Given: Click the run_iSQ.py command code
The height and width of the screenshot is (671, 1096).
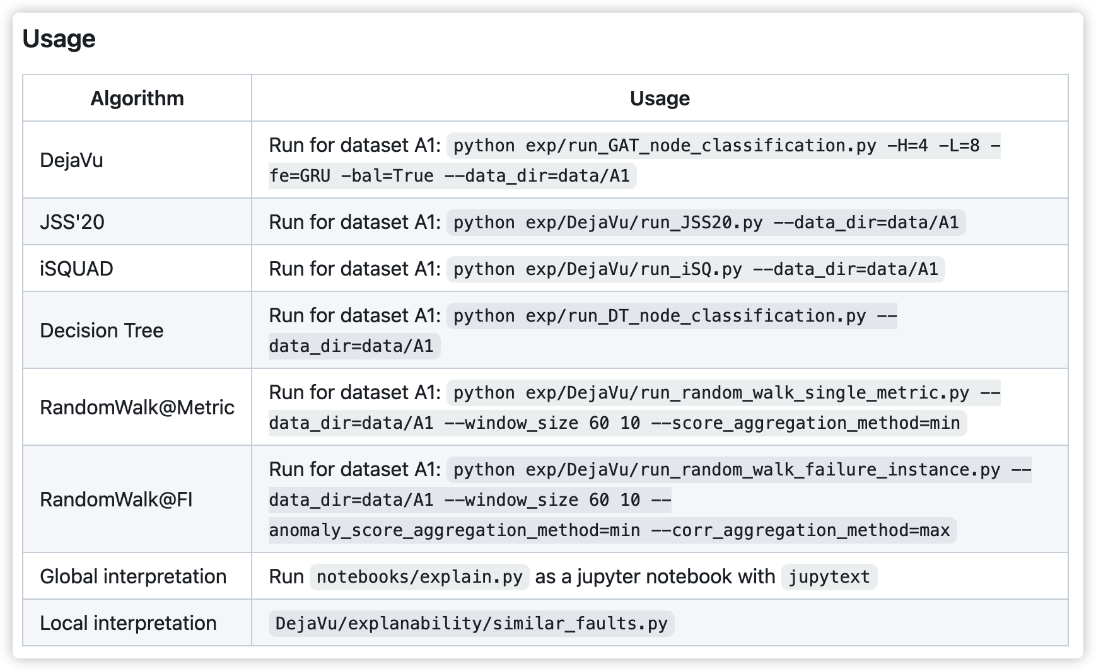Looking at the screenshot, I should click(x=696, y=269).
